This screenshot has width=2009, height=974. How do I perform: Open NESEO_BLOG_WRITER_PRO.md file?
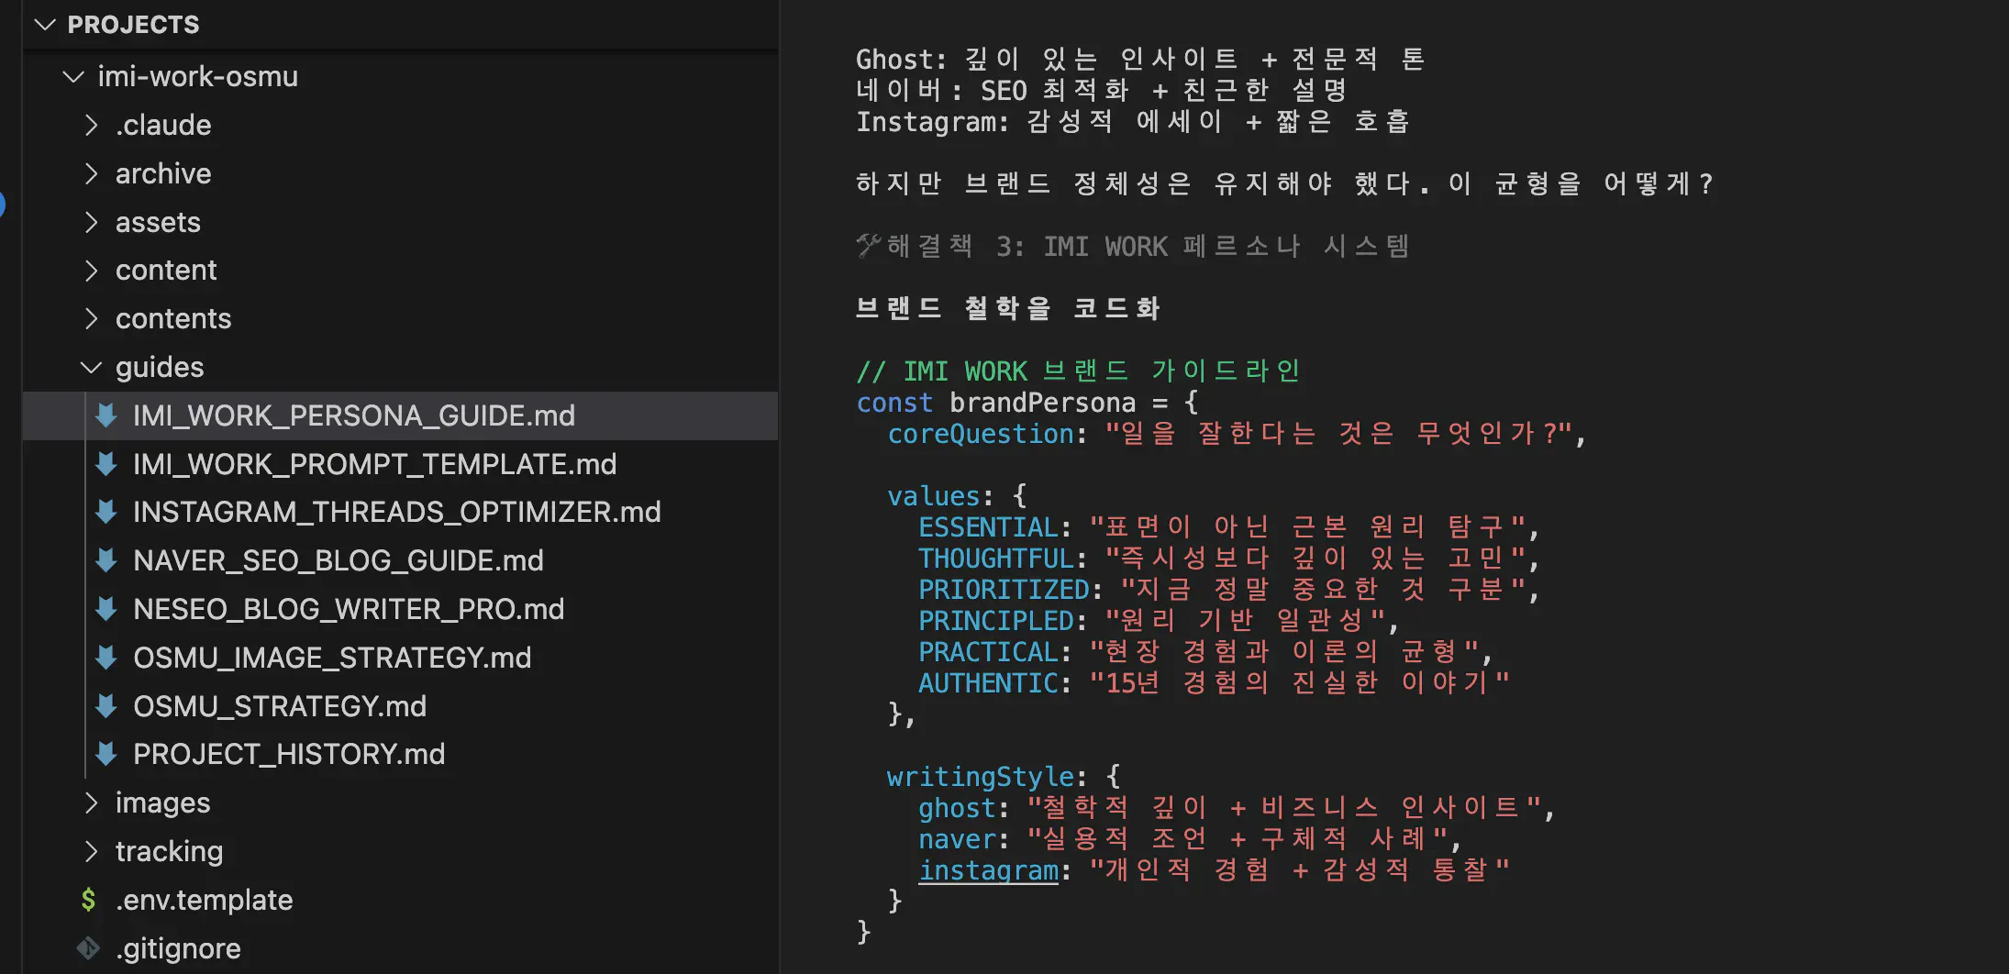pos(349,609)
